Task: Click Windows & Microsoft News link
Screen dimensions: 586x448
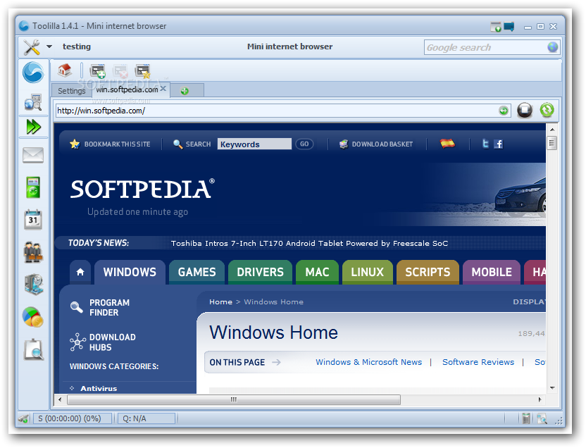Action: pos(368,362)
